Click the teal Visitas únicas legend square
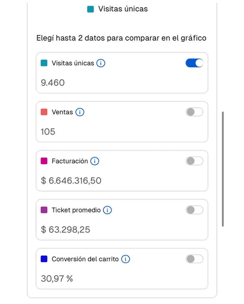244x304 pixels. (90, 9)
